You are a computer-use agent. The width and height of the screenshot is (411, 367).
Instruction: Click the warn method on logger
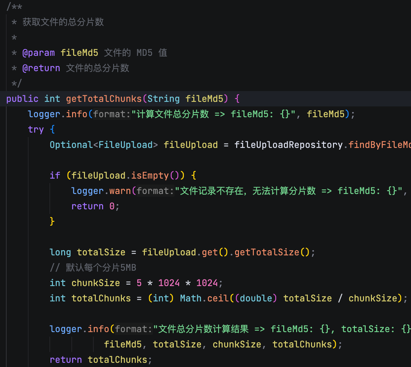(x=120, y=191)
